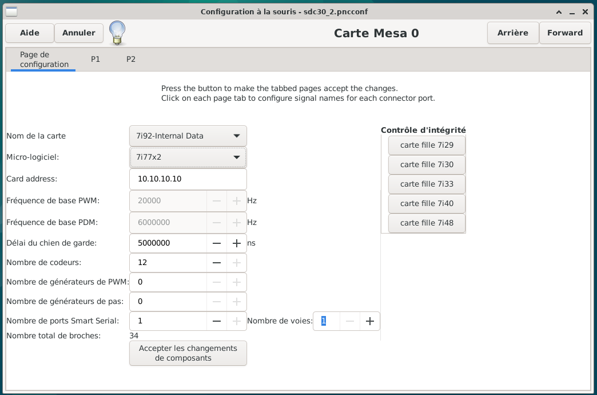Click the light bulb hint icon
The height and width of the screenshot is (395, 597).
pos(117,33)
